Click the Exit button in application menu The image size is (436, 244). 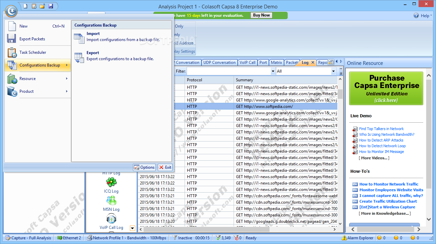click(165, 167)
